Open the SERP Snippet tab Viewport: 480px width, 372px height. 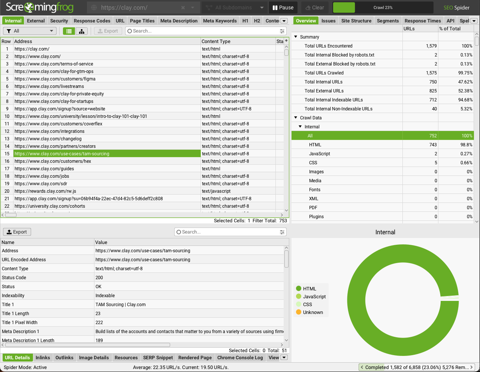tap(158, 358)
